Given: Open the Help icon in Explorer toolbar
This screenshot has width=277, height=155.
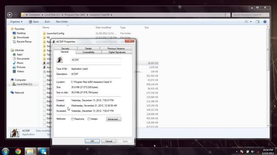Looking at the screenshot, I should 265,22.
